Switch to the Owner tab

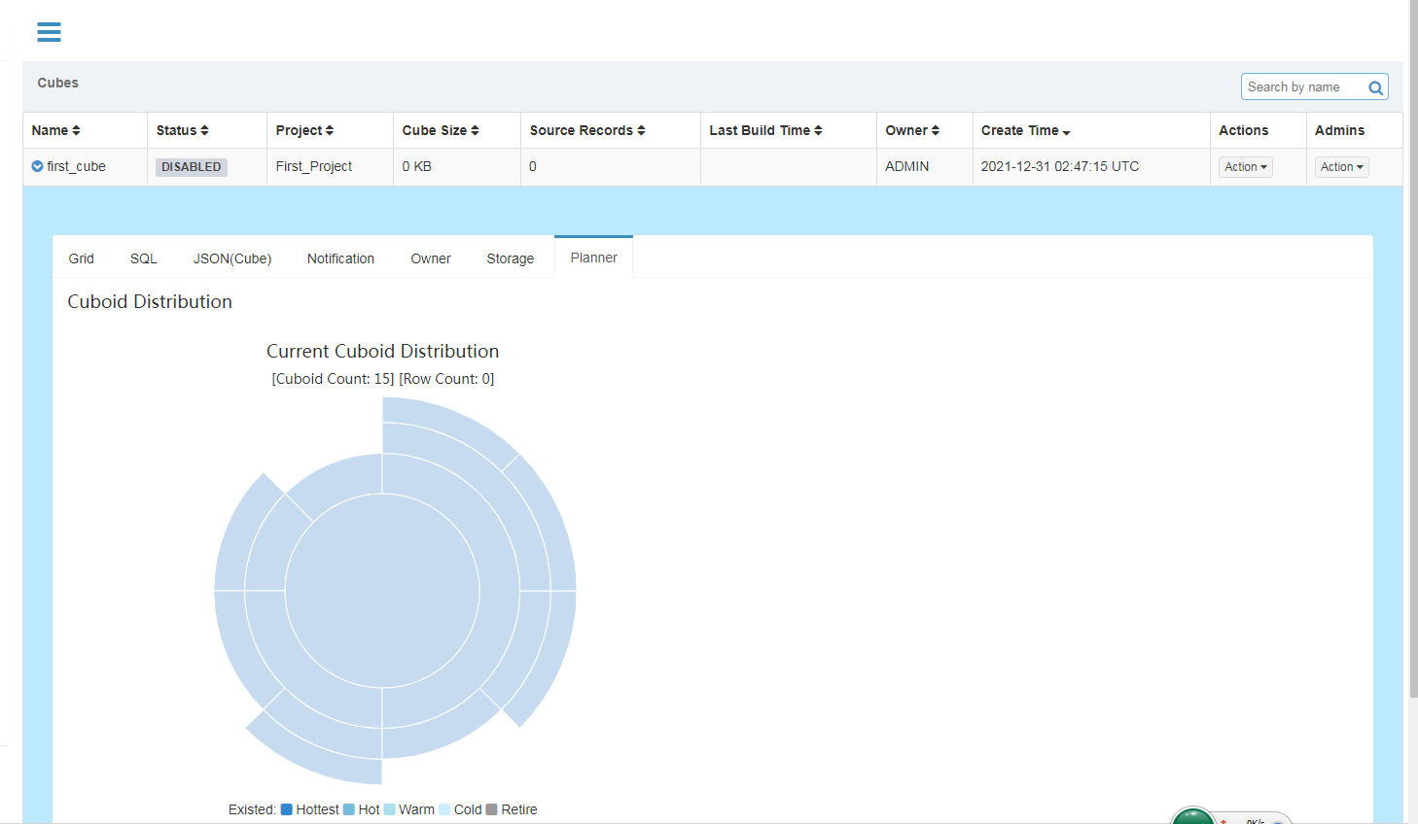point(431,258)
